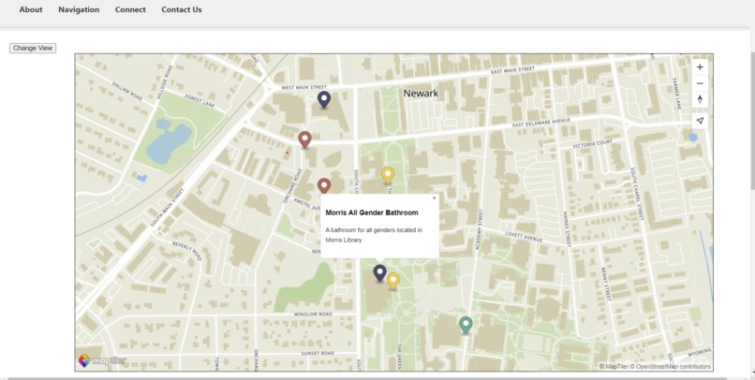
Task: Zoom in on the map
Action: [x=700, y=67]
